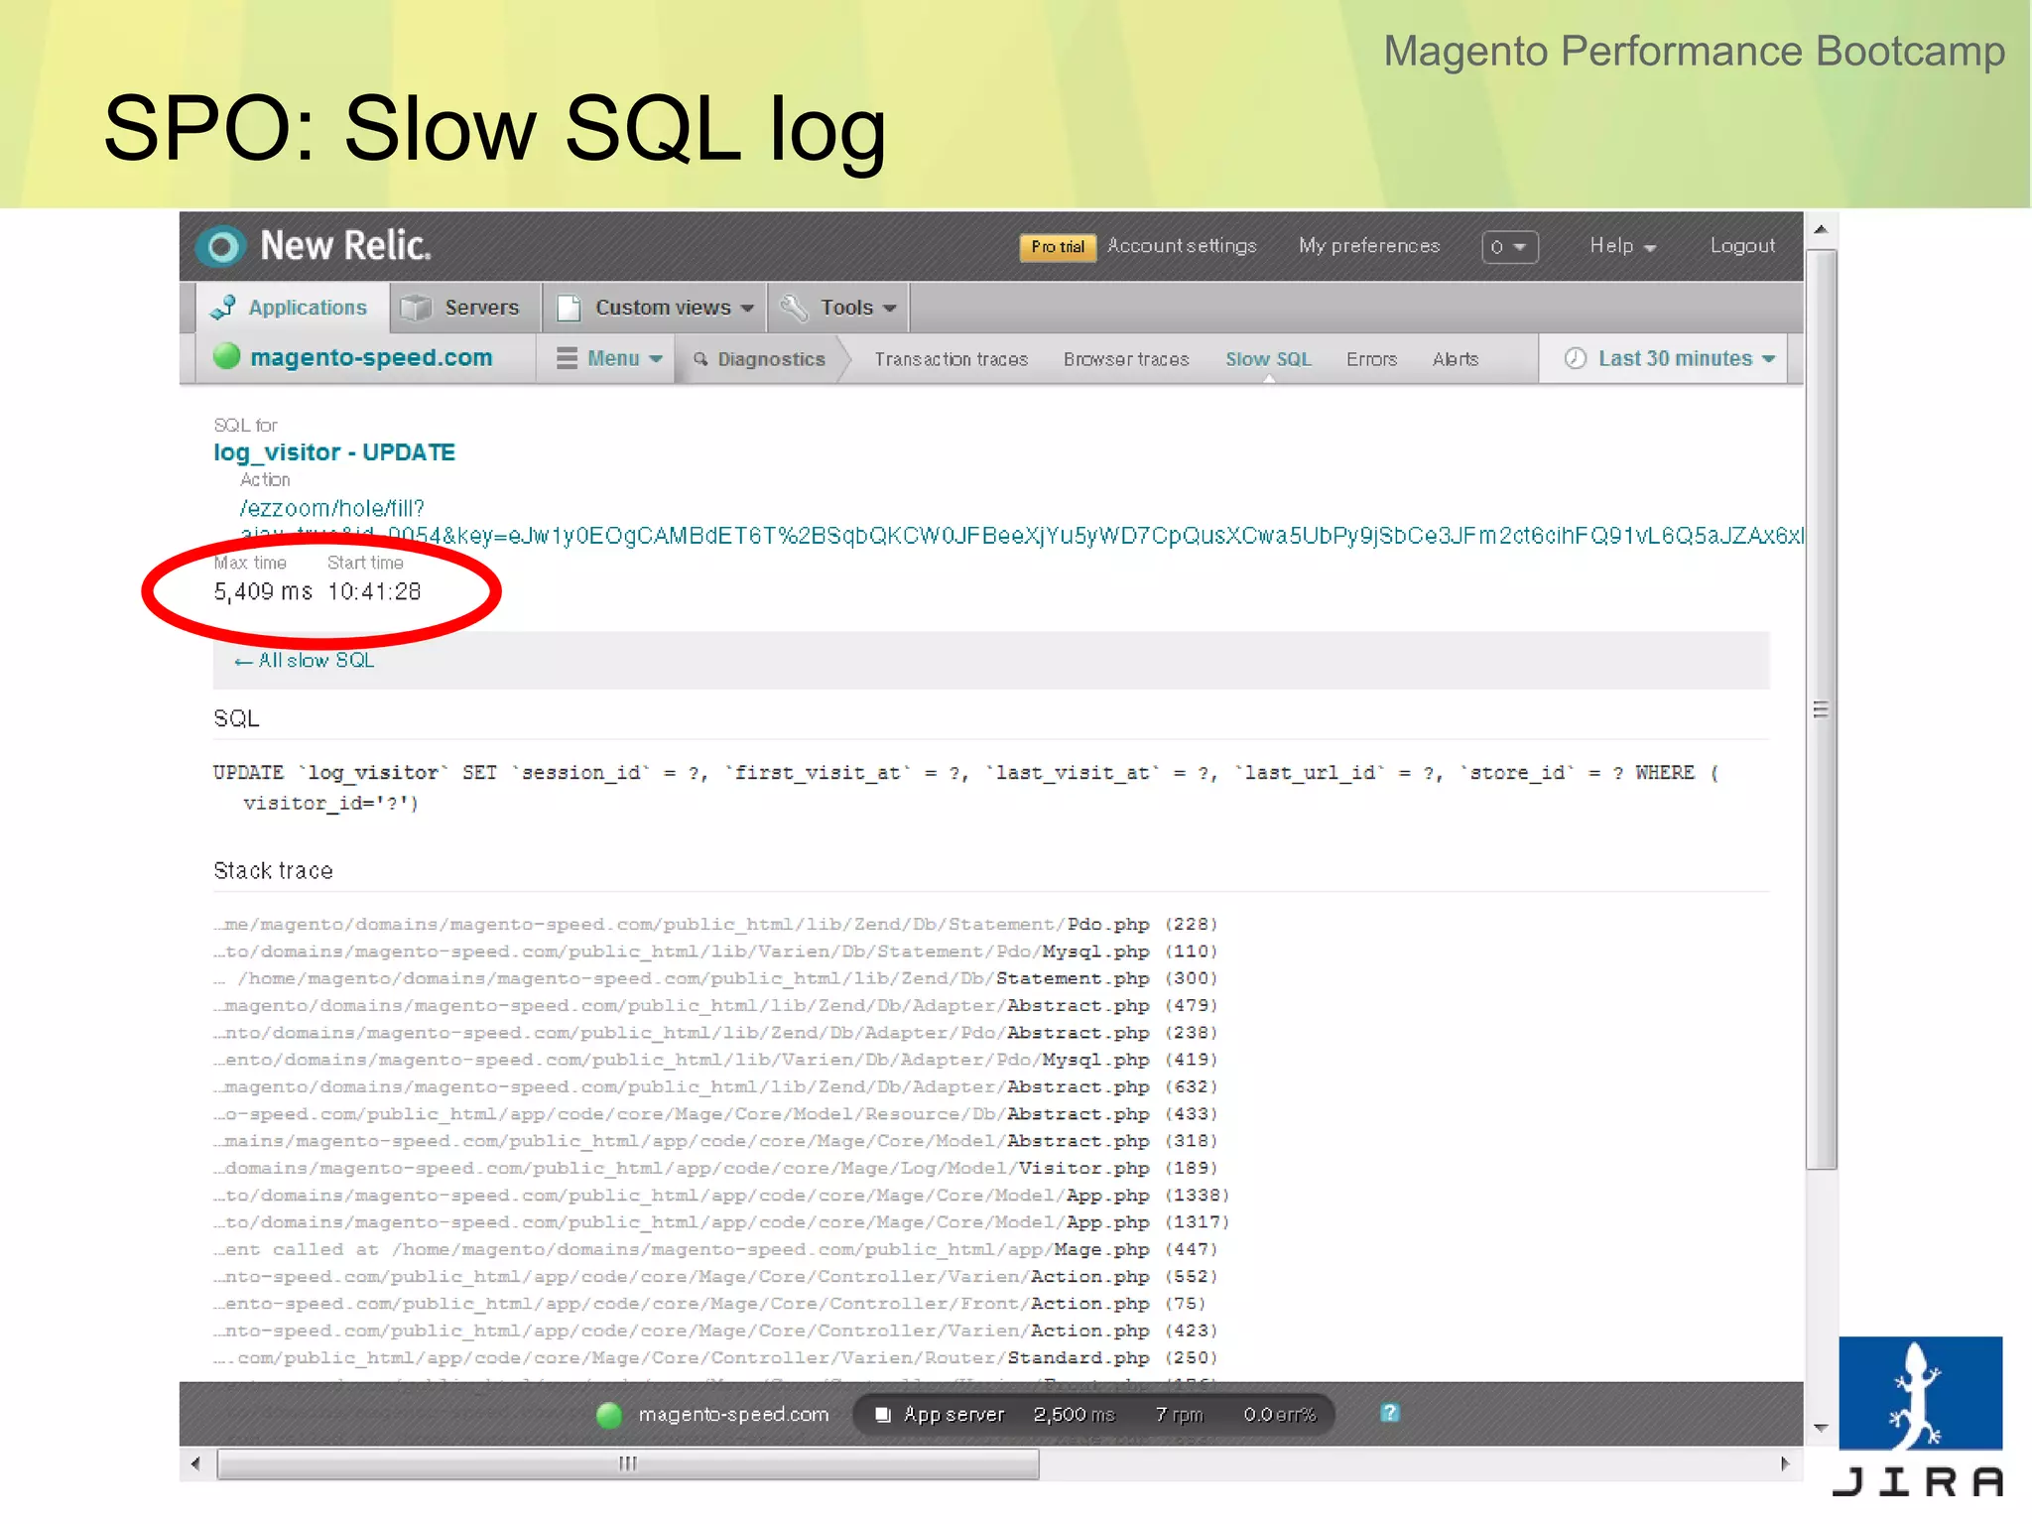Click the Custom views page icon
Image resolution: width=2032 pixels, height=1524 pixels.
point(570,309)
